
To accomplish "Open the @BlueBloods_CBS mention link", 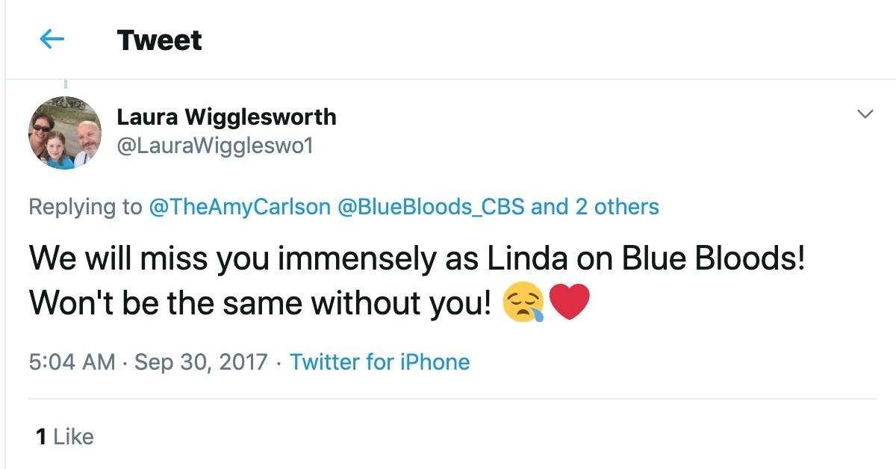I will (x=431, y=207).
